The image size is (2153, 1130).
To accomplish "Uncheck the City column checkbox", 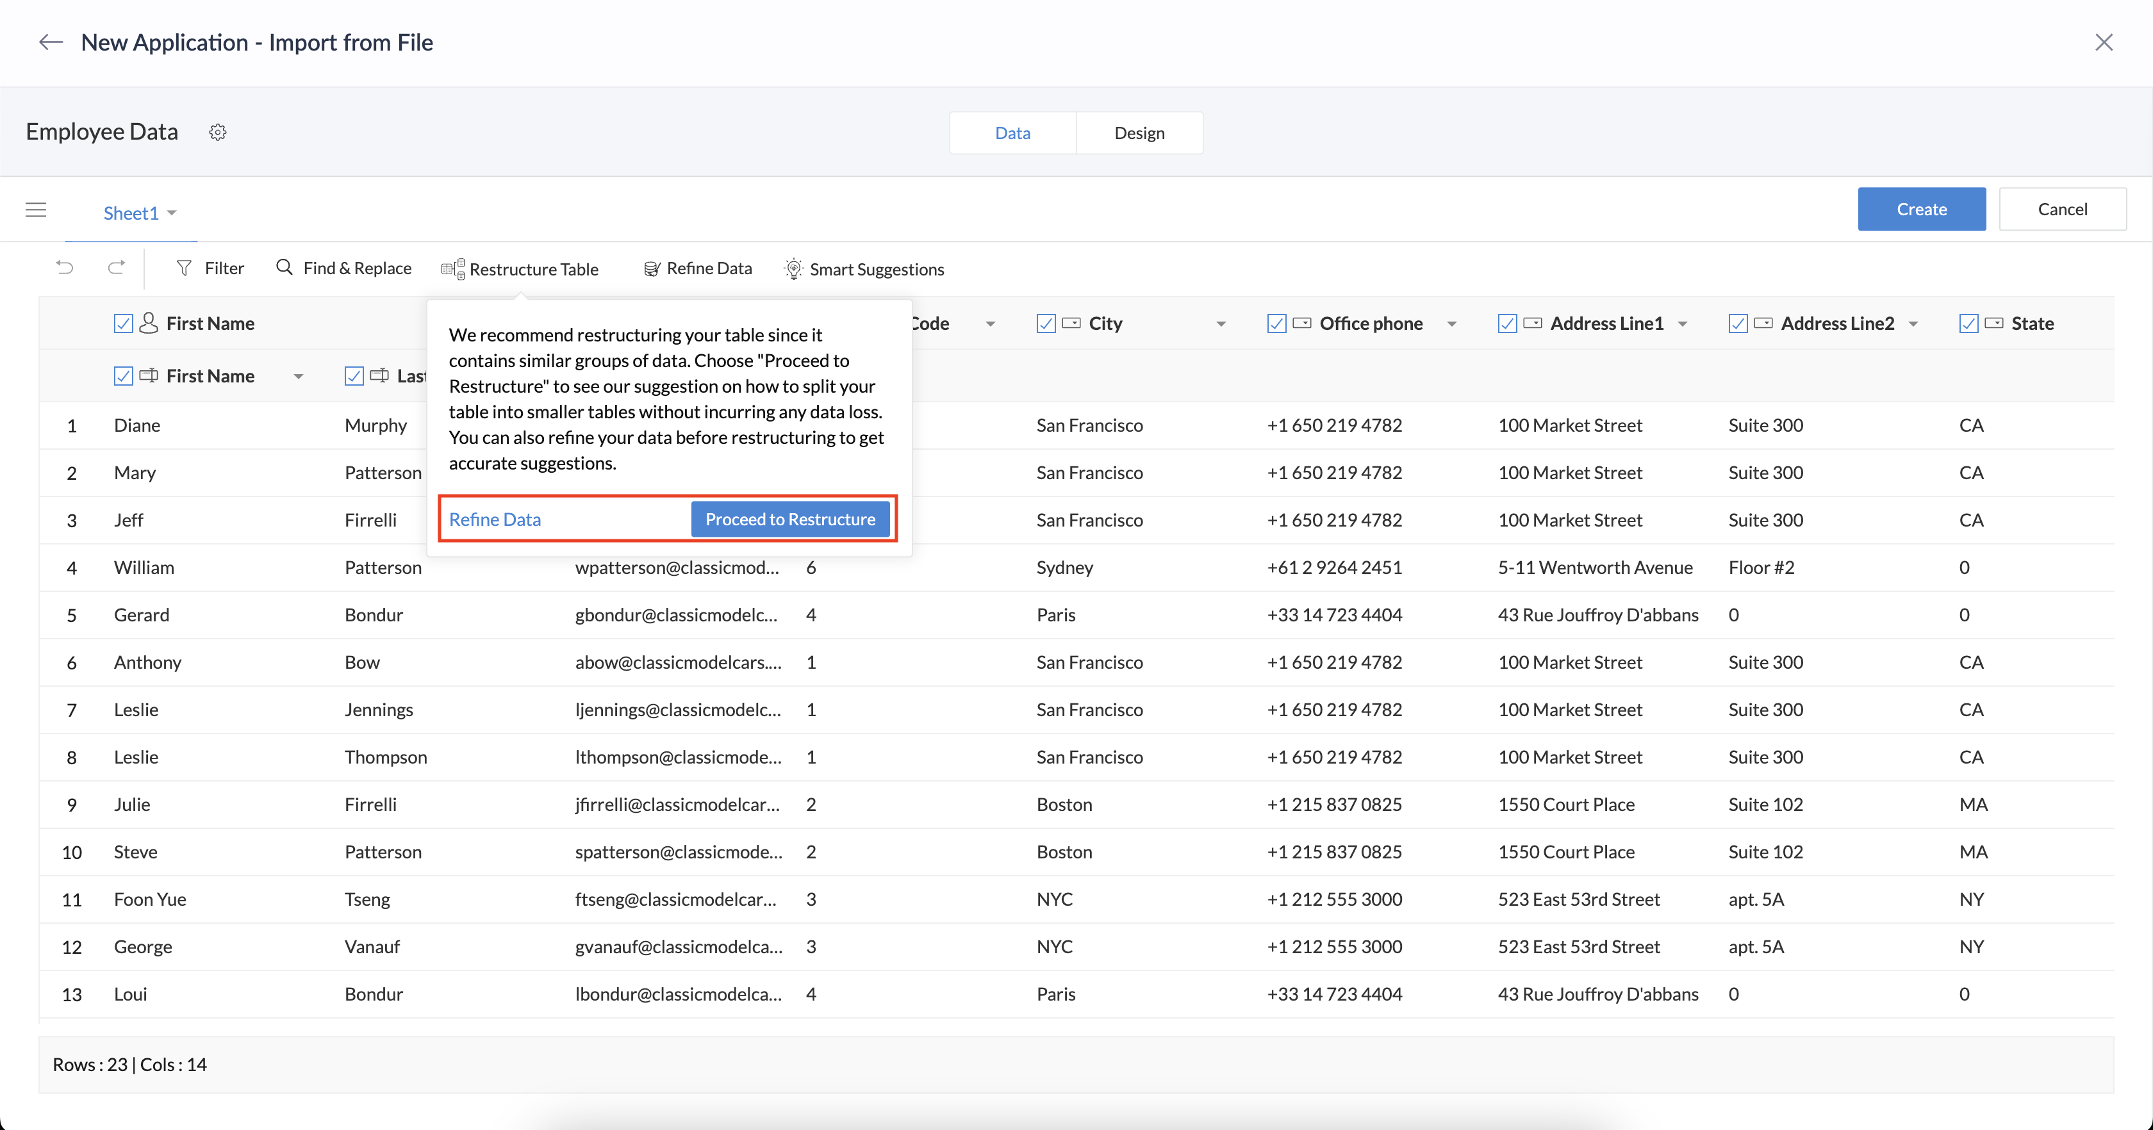I will (x=1046, y=323).
